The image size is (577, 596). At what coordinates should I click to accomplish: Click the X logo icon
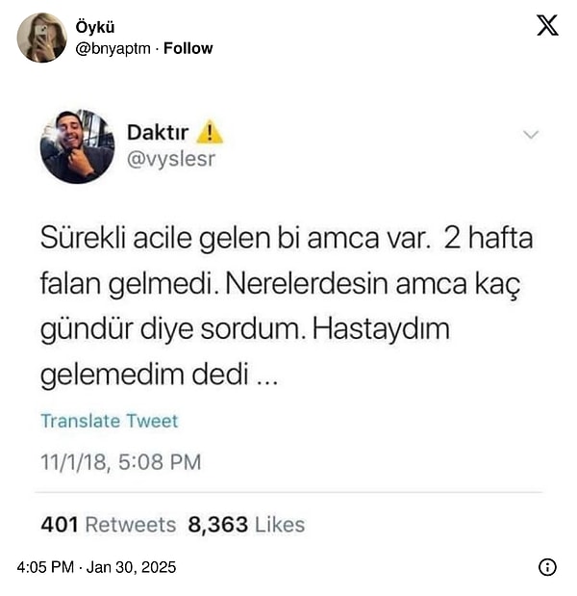[x=547, y=25]
